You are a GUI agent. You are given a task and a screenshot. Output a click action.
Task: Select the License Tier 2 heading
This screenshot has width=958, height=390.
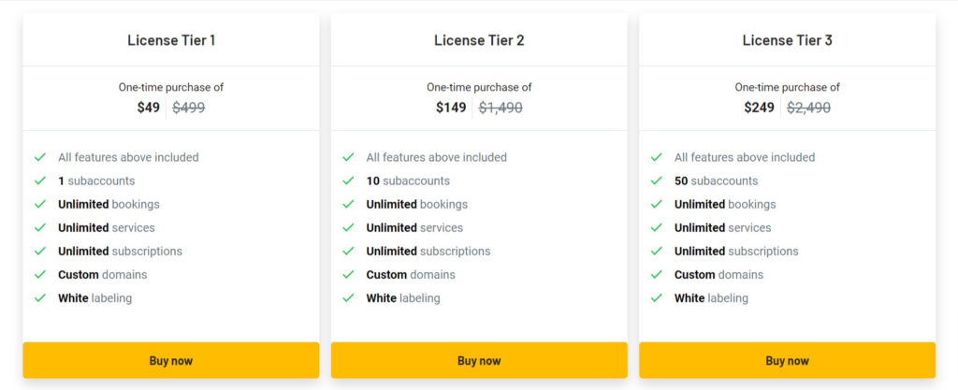479,40
